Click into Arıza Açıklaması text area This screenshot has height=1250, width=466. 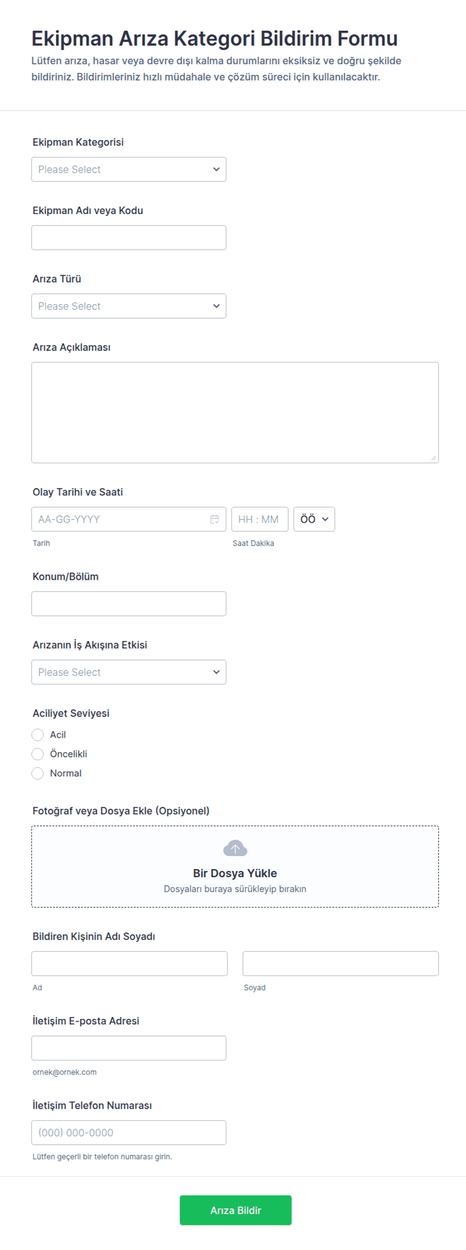pos(235,412)
